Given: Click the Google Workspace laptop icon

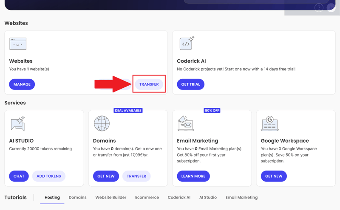Looking at the screenshot, I should [x=269, y=123].
